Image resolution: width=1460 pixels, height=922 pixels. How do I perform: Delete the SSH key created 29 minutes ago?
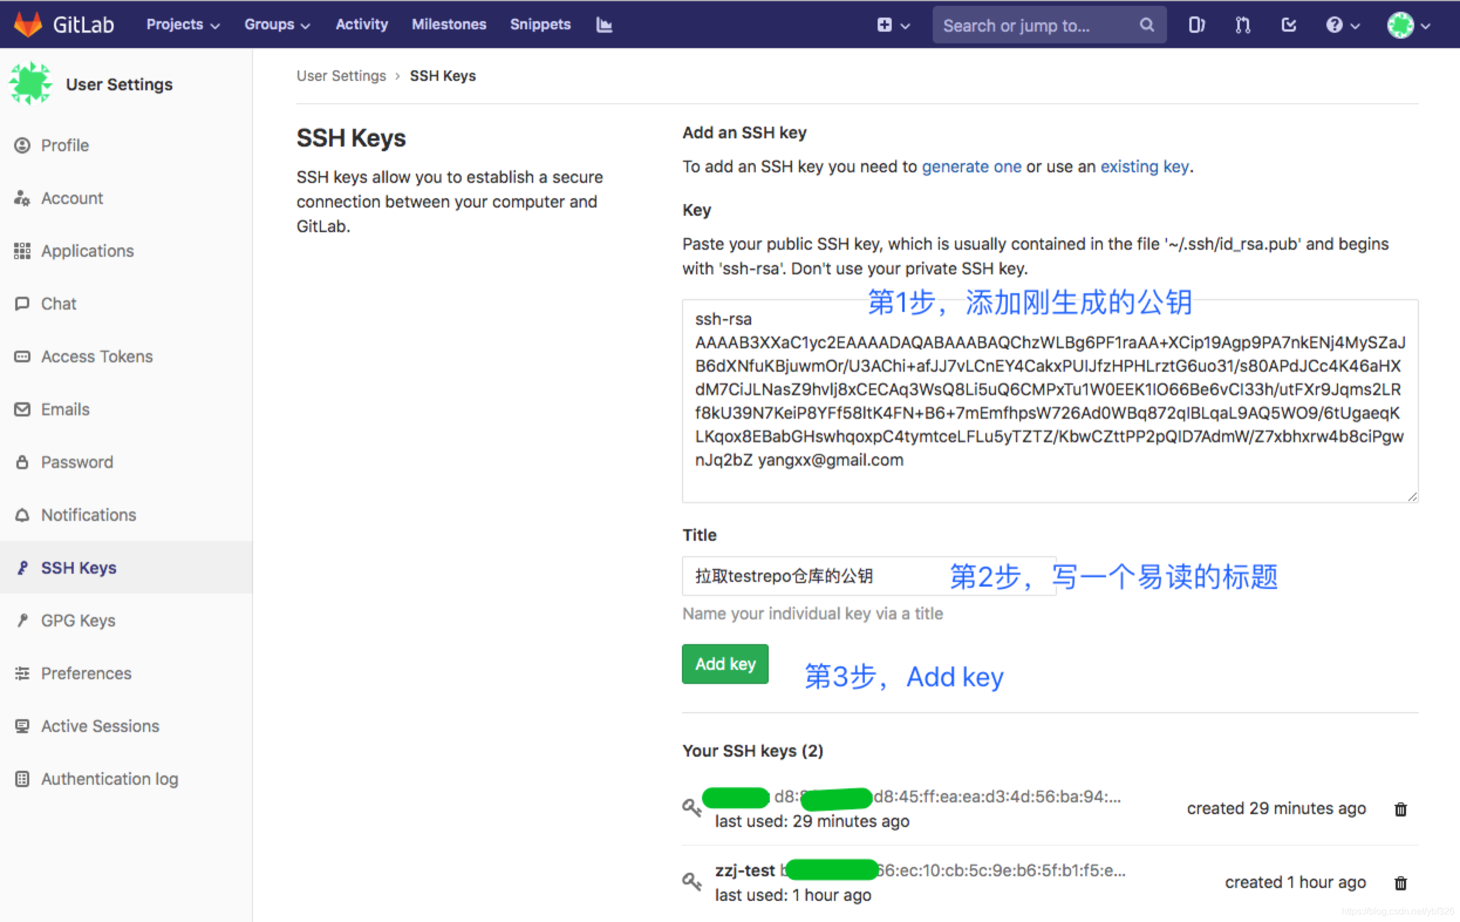pyautogui.click(x=1401, y=809)
